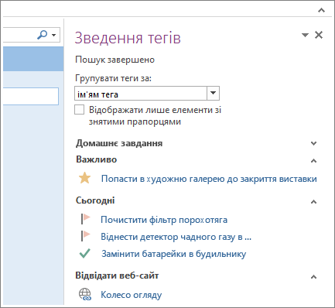Click check mark beside Замінити батарейки в будильнику
This screenshot has width=335, height=308.
click(x=84, y=253)
